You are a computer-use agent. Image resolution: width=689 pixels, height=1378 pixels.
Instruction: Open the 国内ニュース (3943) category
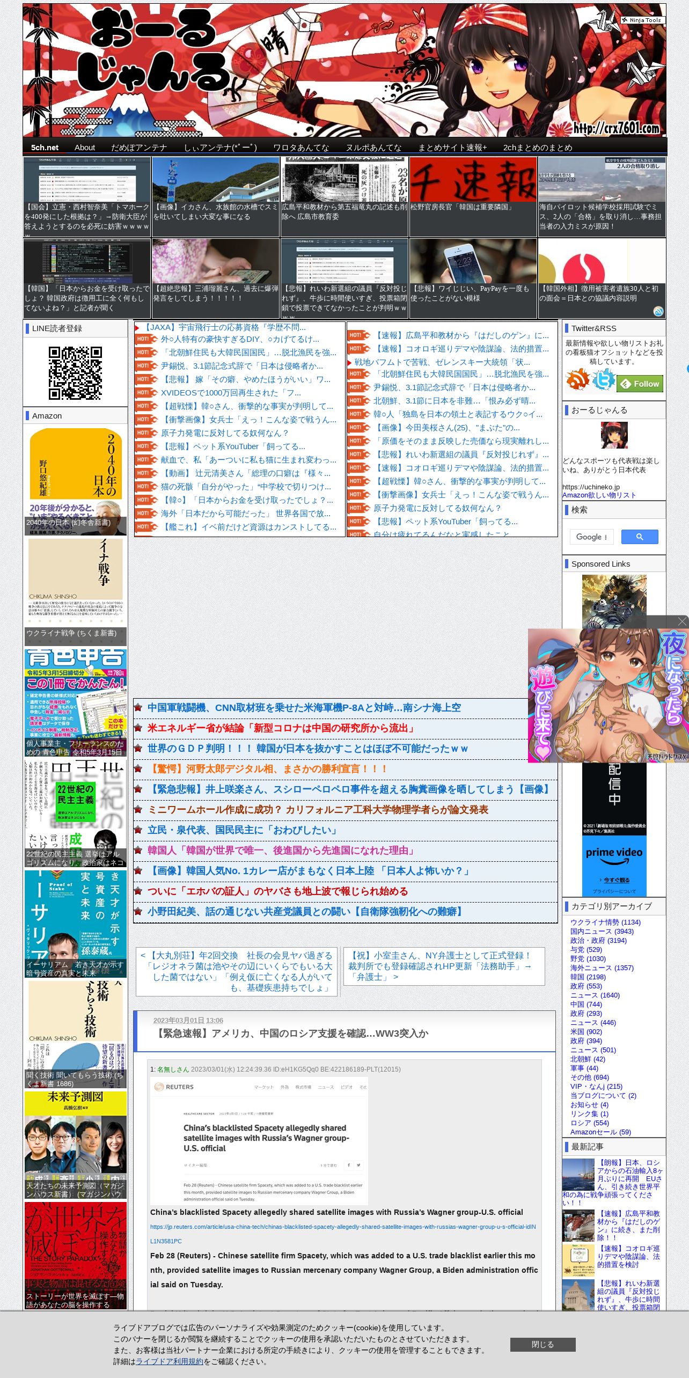[602, 931]
